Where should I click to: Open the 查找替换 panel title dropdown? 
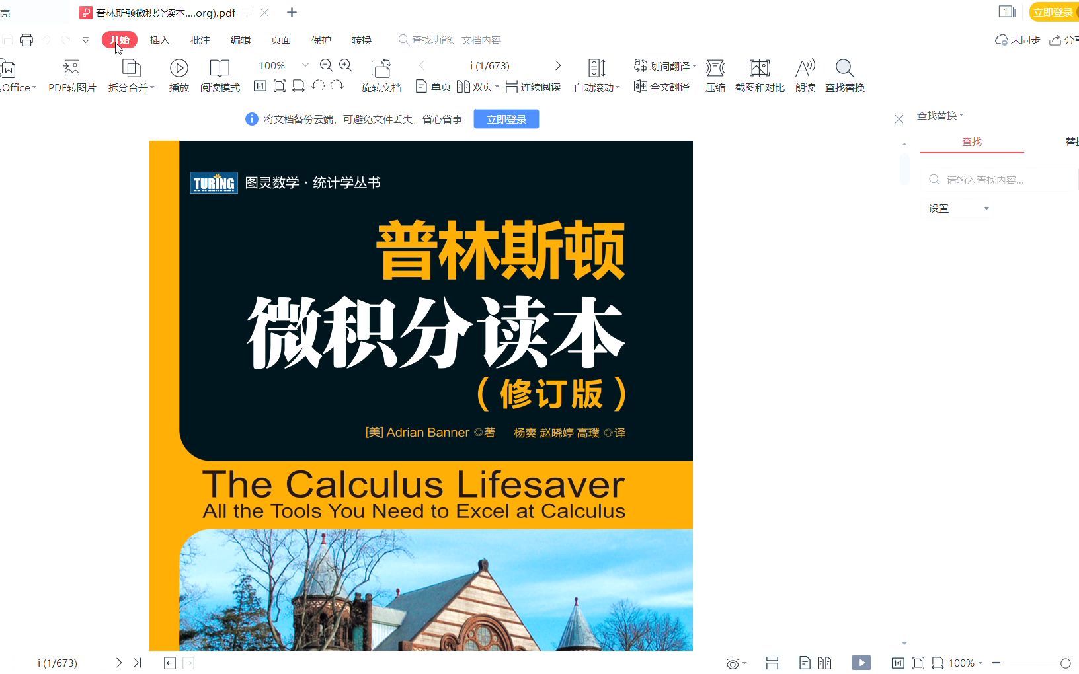tap(940, 116)
